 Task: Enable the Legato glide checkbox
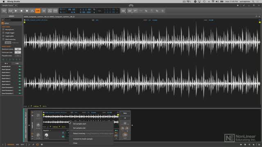[x=3, y=36]
